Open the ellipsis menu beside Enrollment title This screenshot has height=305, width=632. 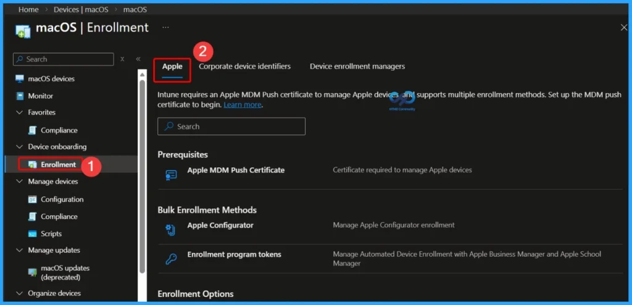coord(165,27)
